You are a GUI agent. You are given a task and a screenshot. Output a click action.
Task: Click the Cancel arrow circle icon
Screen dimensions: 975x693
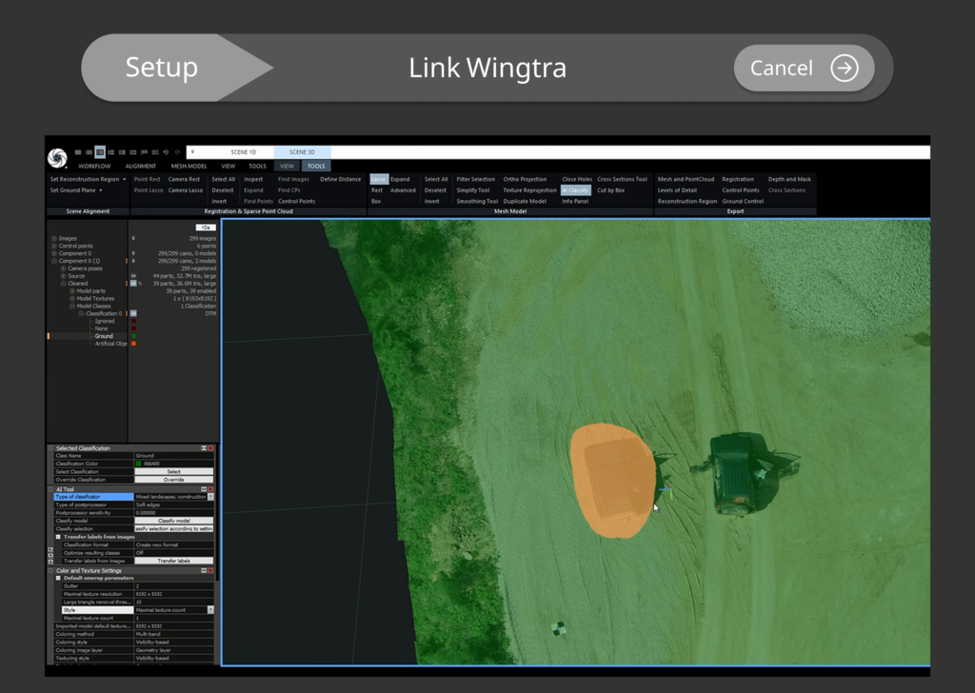pyautogui.click(x=844, y=68)
